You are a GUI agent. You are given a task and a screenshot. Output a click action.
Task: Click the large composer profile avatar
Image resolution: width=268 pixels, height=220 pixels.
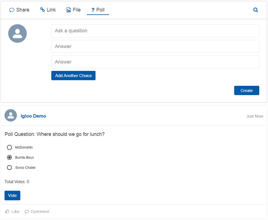[x=17, y=33]
